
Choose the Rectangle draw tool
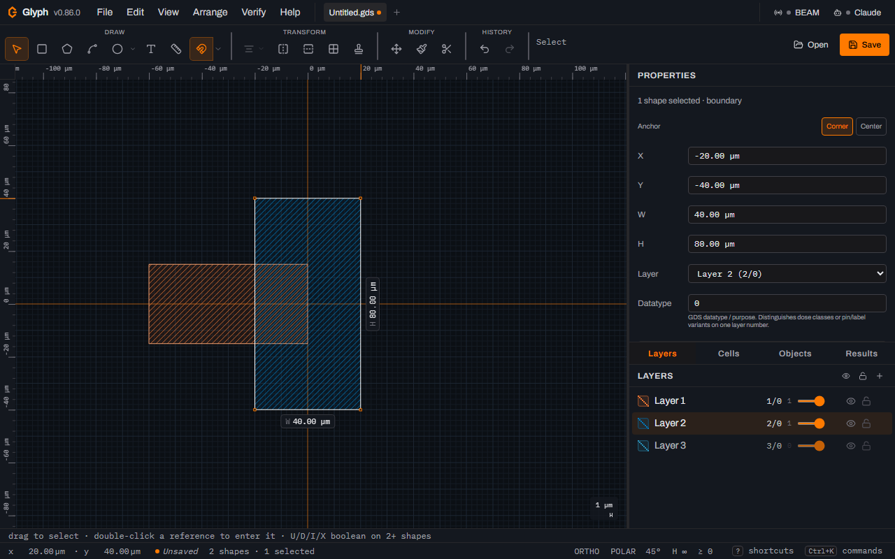[x=42, y=49]
